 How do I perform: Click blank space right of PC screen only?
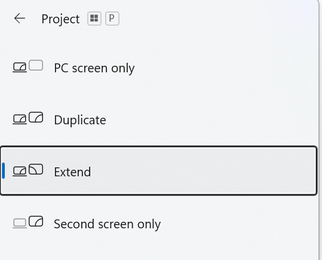pos(226,68)
